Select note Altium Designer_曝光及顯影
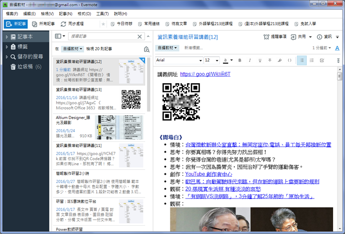Viewport: 345px width, 234px height. tap(99, 128)
